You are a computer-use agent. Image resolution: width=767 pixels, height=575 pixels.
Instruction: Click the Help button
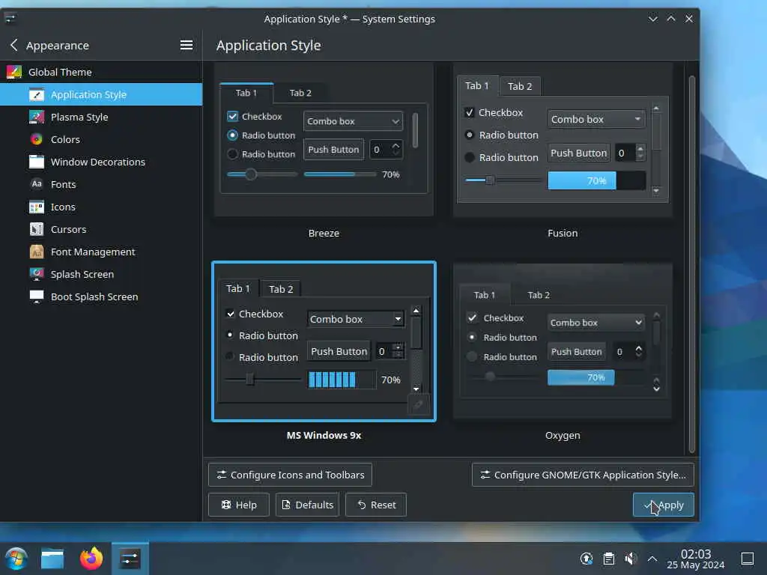tap(239, 505)
